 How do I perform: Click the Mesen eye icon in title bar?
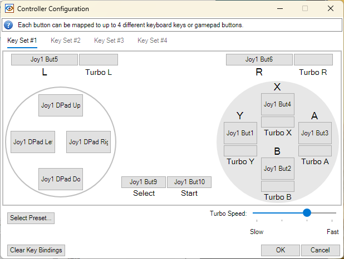[9, 8]
